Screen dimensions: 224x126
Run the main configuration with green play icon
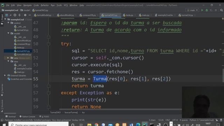[202, 10]
